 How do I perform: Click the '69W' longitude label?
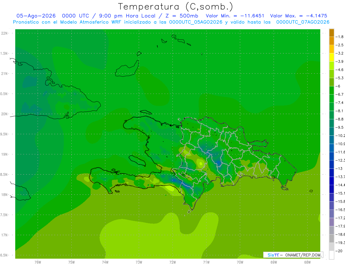274,262
